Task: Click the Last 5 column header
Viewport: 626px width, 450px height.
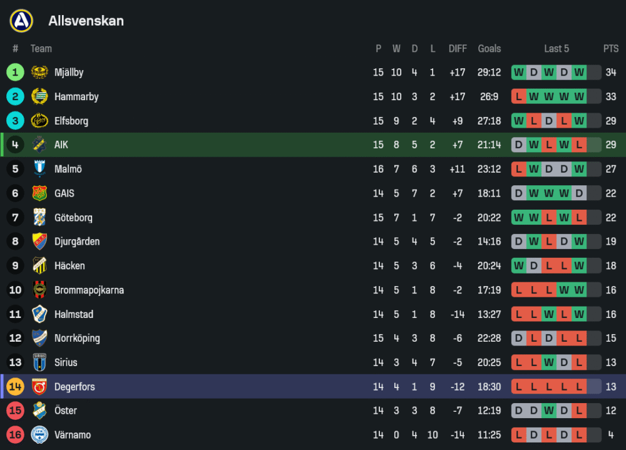Action: pyautogui.click(x=557, y=49)
